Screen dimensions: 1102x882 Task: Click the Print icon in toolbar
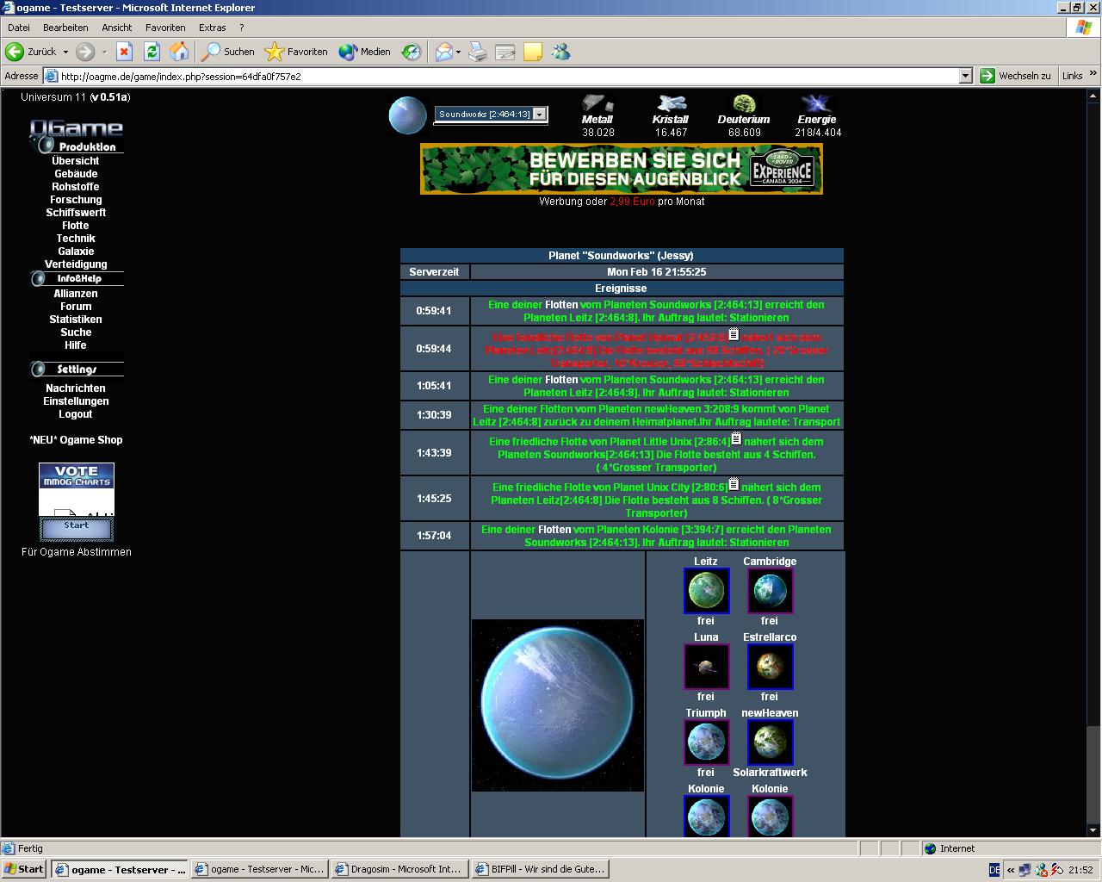[x=478, y=53]
